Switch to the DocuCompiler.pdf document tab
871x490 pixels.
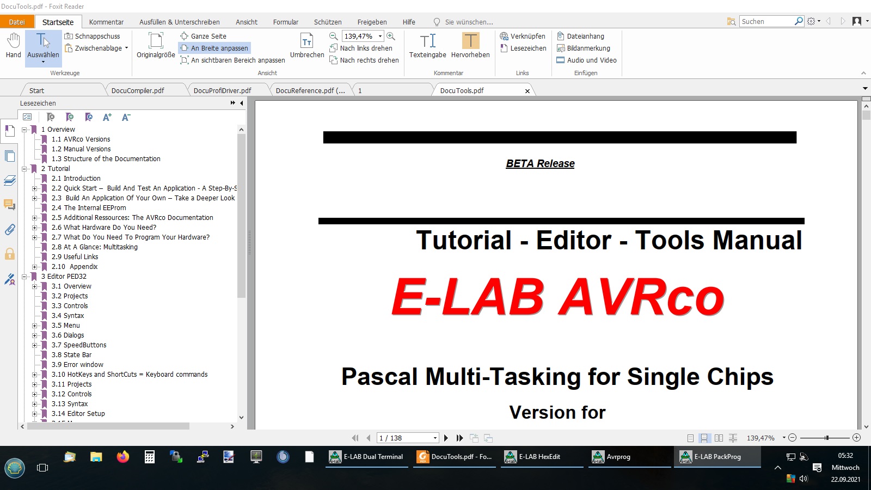[x=138, y=90]
